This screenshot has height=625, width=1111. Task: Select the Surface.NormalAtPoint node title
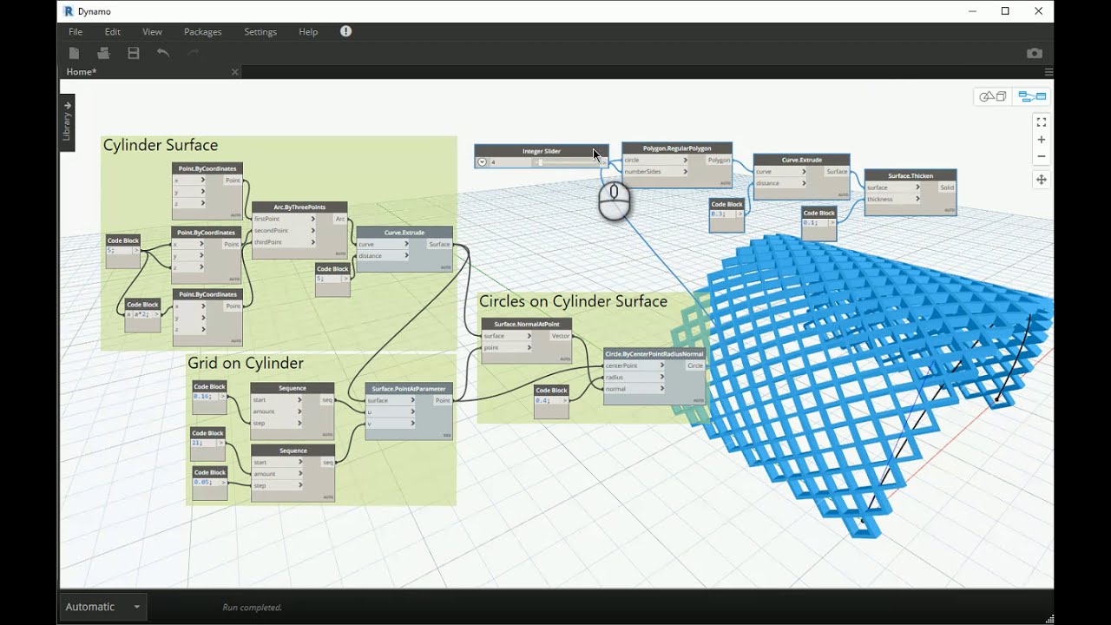tap(527, 324)
